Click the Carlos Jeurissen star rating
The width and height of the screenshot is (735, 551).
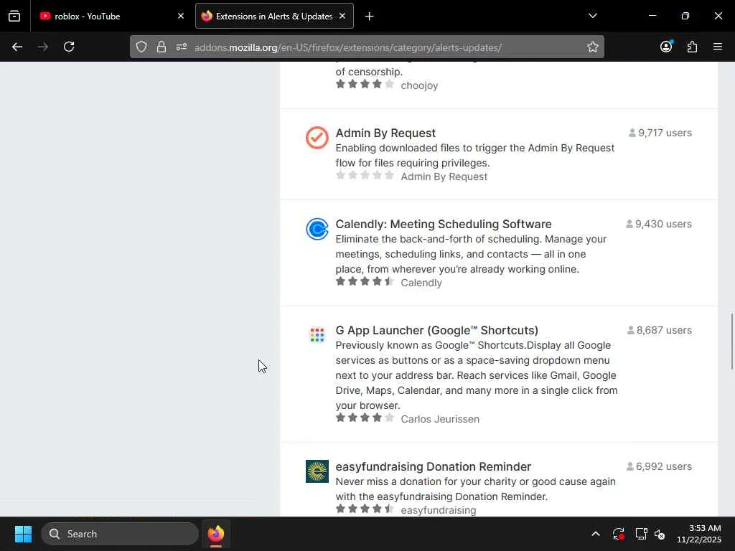pos(365,418)
